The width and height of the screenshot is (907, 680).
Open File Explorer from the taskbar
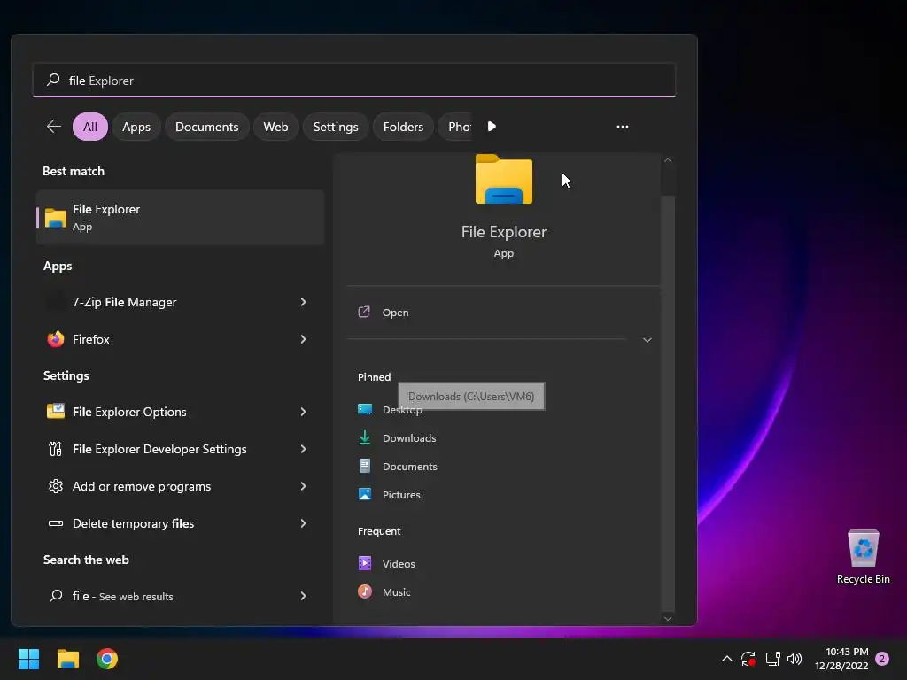click(67, 659)
